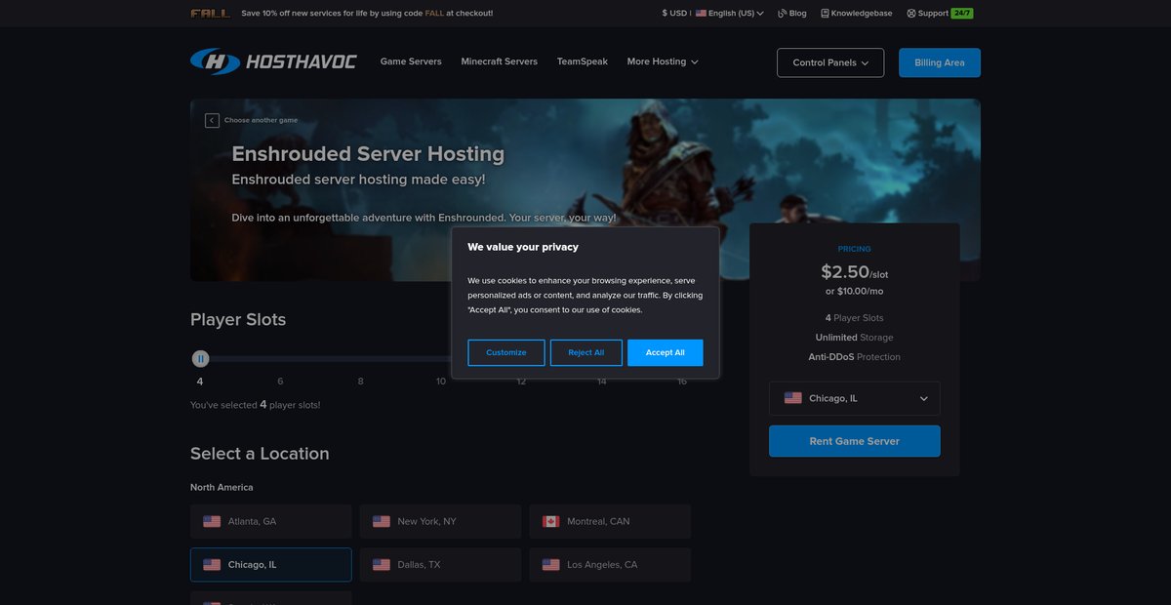Open the Blog link
This screenshot has height=605, width=1171.
coord(792,14)
